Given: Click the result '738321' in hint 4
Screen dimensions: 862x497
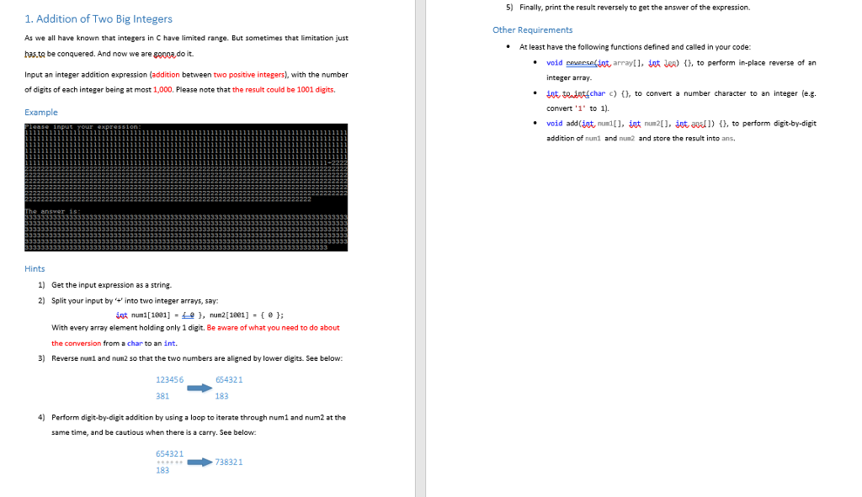Looking at the screenshot, I should pyautogui.click(x=228, y=462).
